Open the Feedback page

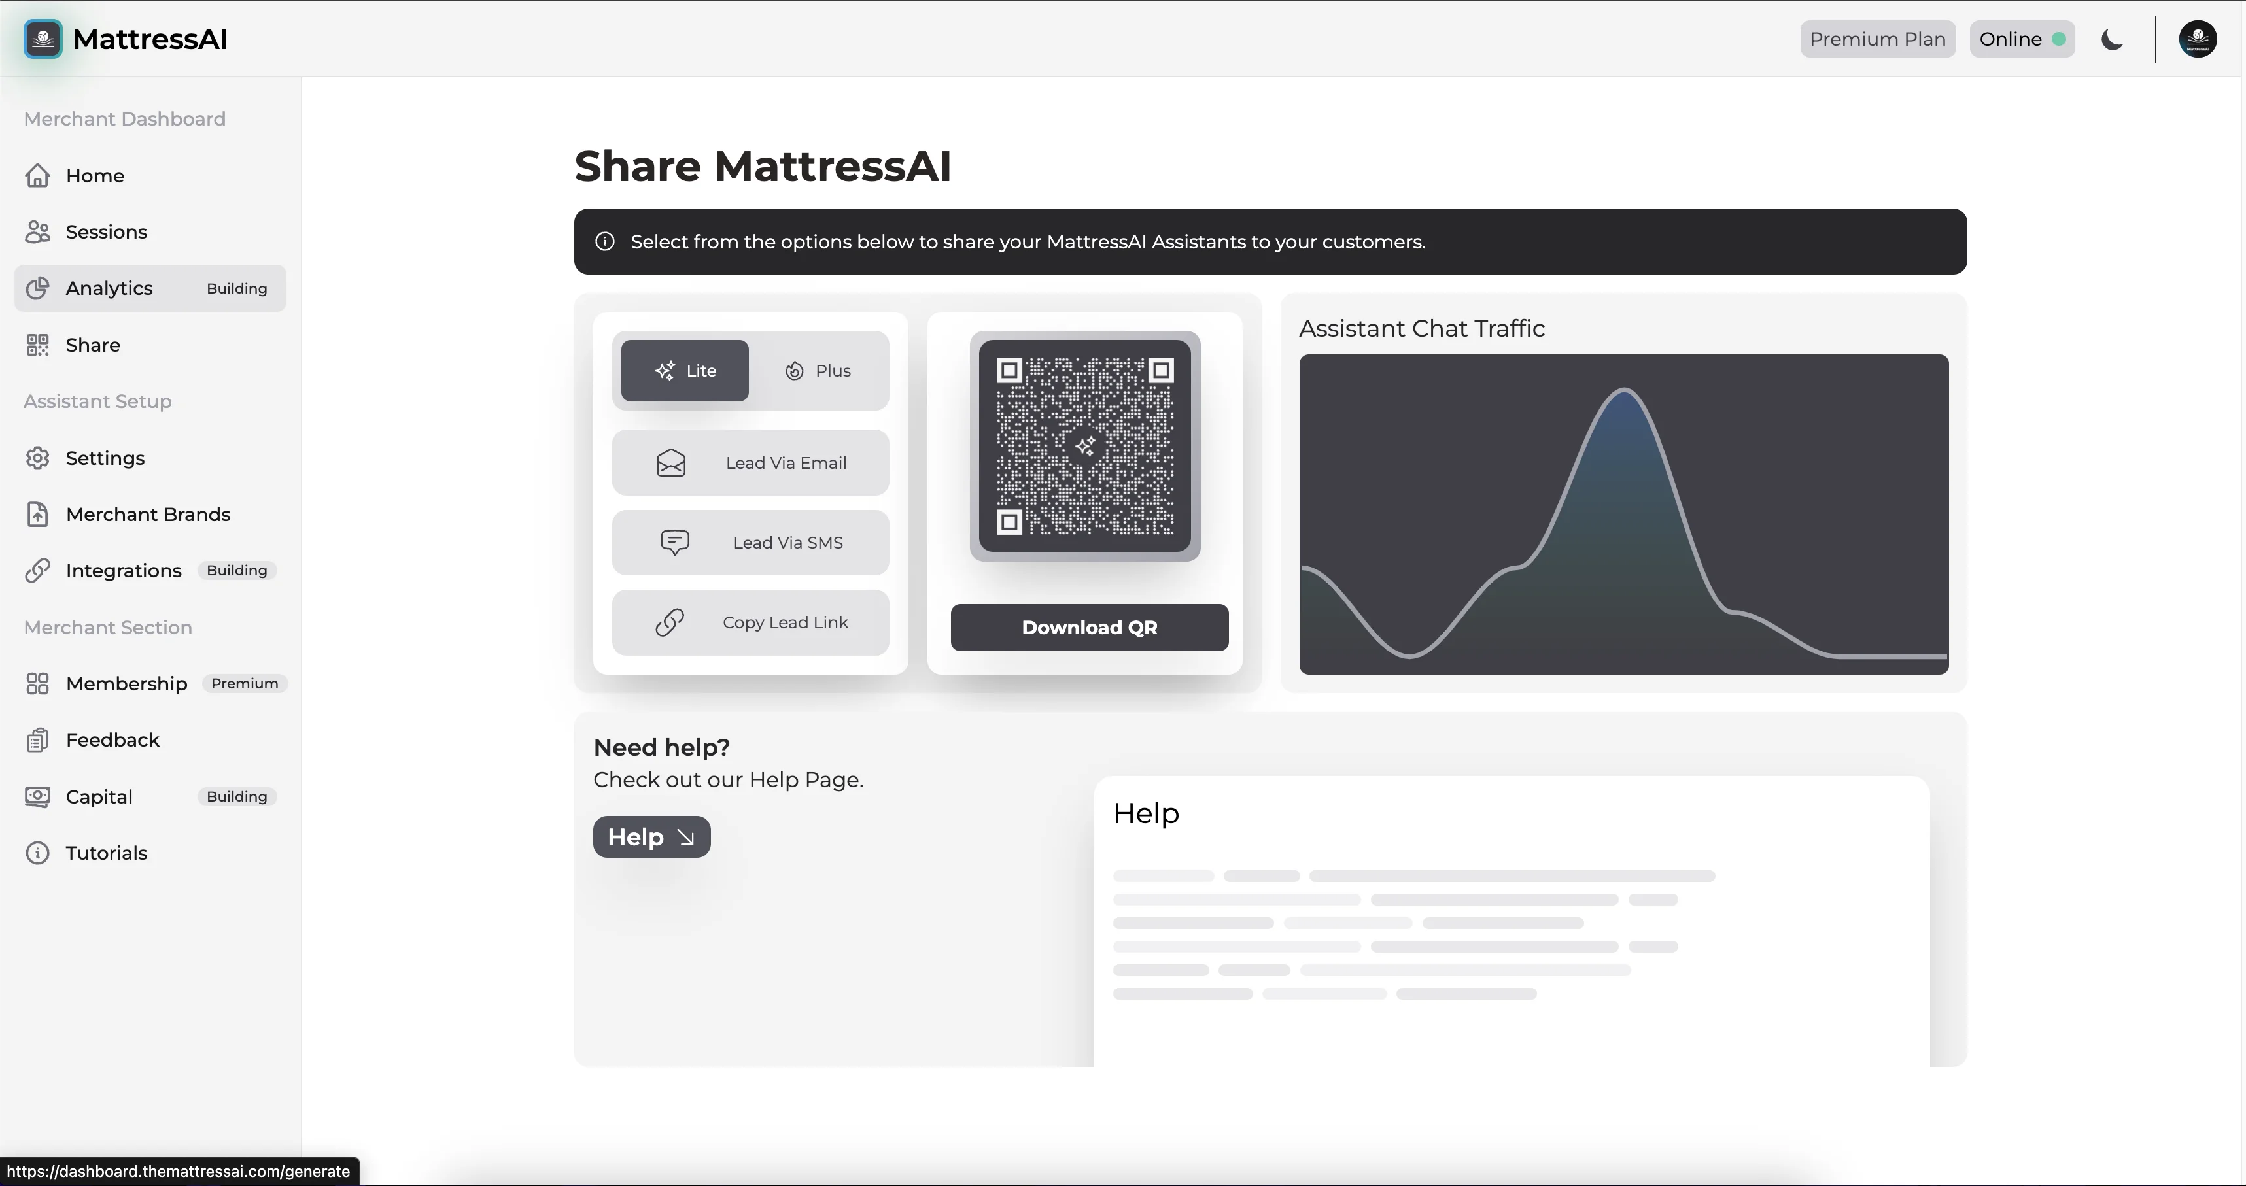pos(150,741)
